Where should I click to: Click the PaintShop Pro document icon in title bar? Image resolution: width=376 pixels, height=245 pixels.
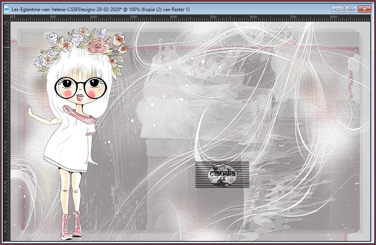7,9
